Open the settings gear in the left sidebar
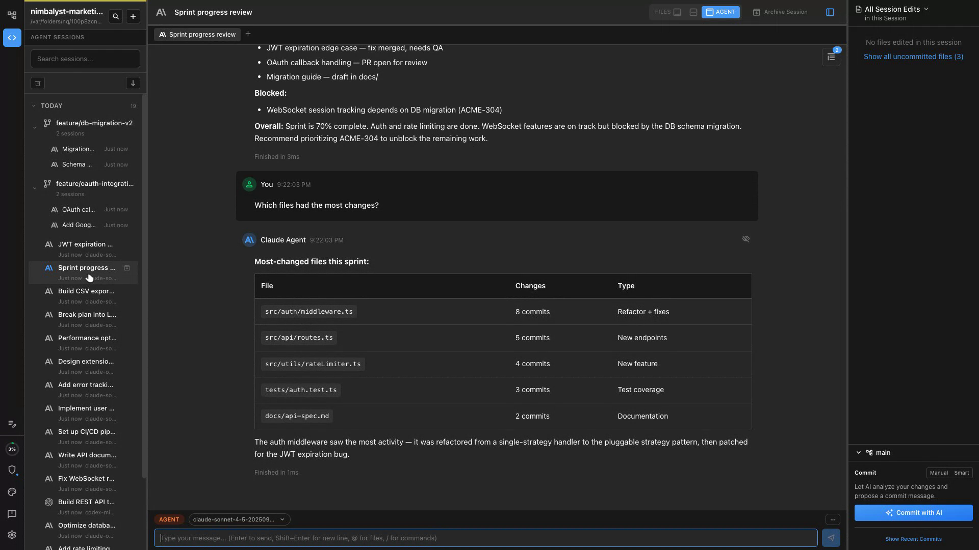 [12, 535]
